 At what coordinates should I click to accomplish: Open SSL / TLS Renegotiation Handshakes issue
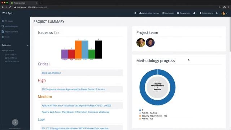(75, 129)
